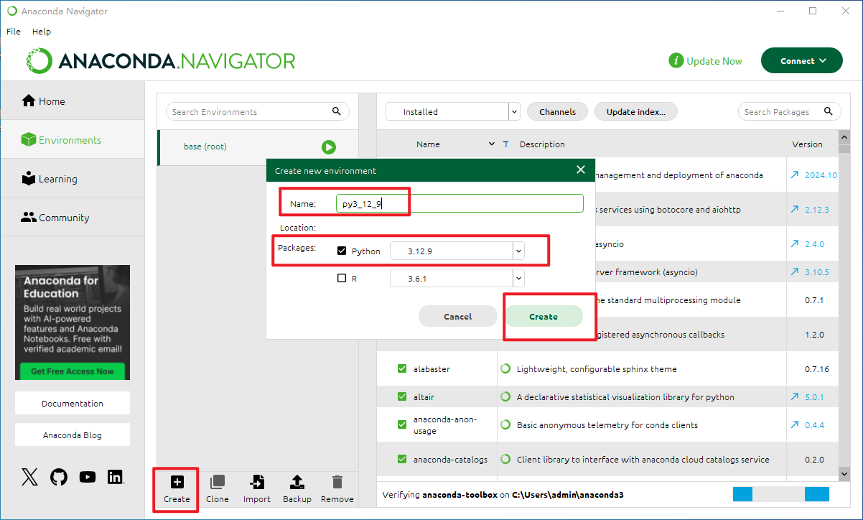Screen dimensions: 863x520
Task: Click the package list scrollbar down arrow
Action: coord(844,474)
